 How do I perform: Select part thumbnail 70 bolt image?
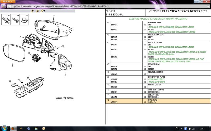click(6, 20)
